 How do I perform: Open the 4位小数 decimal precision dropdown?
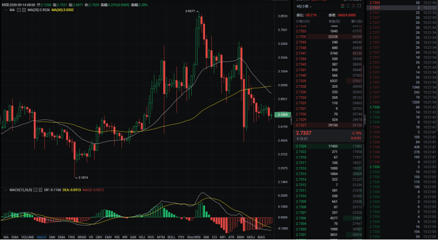(x=304, y=6)
